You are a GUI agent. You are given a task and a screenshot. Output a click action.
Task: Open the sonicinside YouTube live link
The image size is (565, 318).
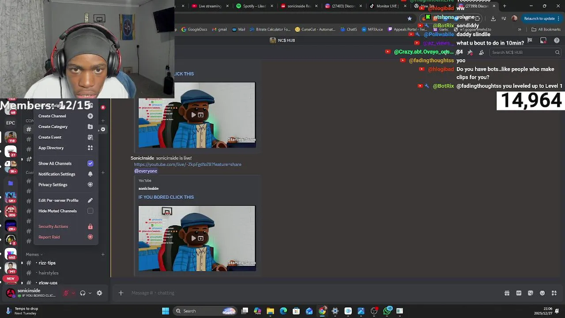(x=188, y=164)
